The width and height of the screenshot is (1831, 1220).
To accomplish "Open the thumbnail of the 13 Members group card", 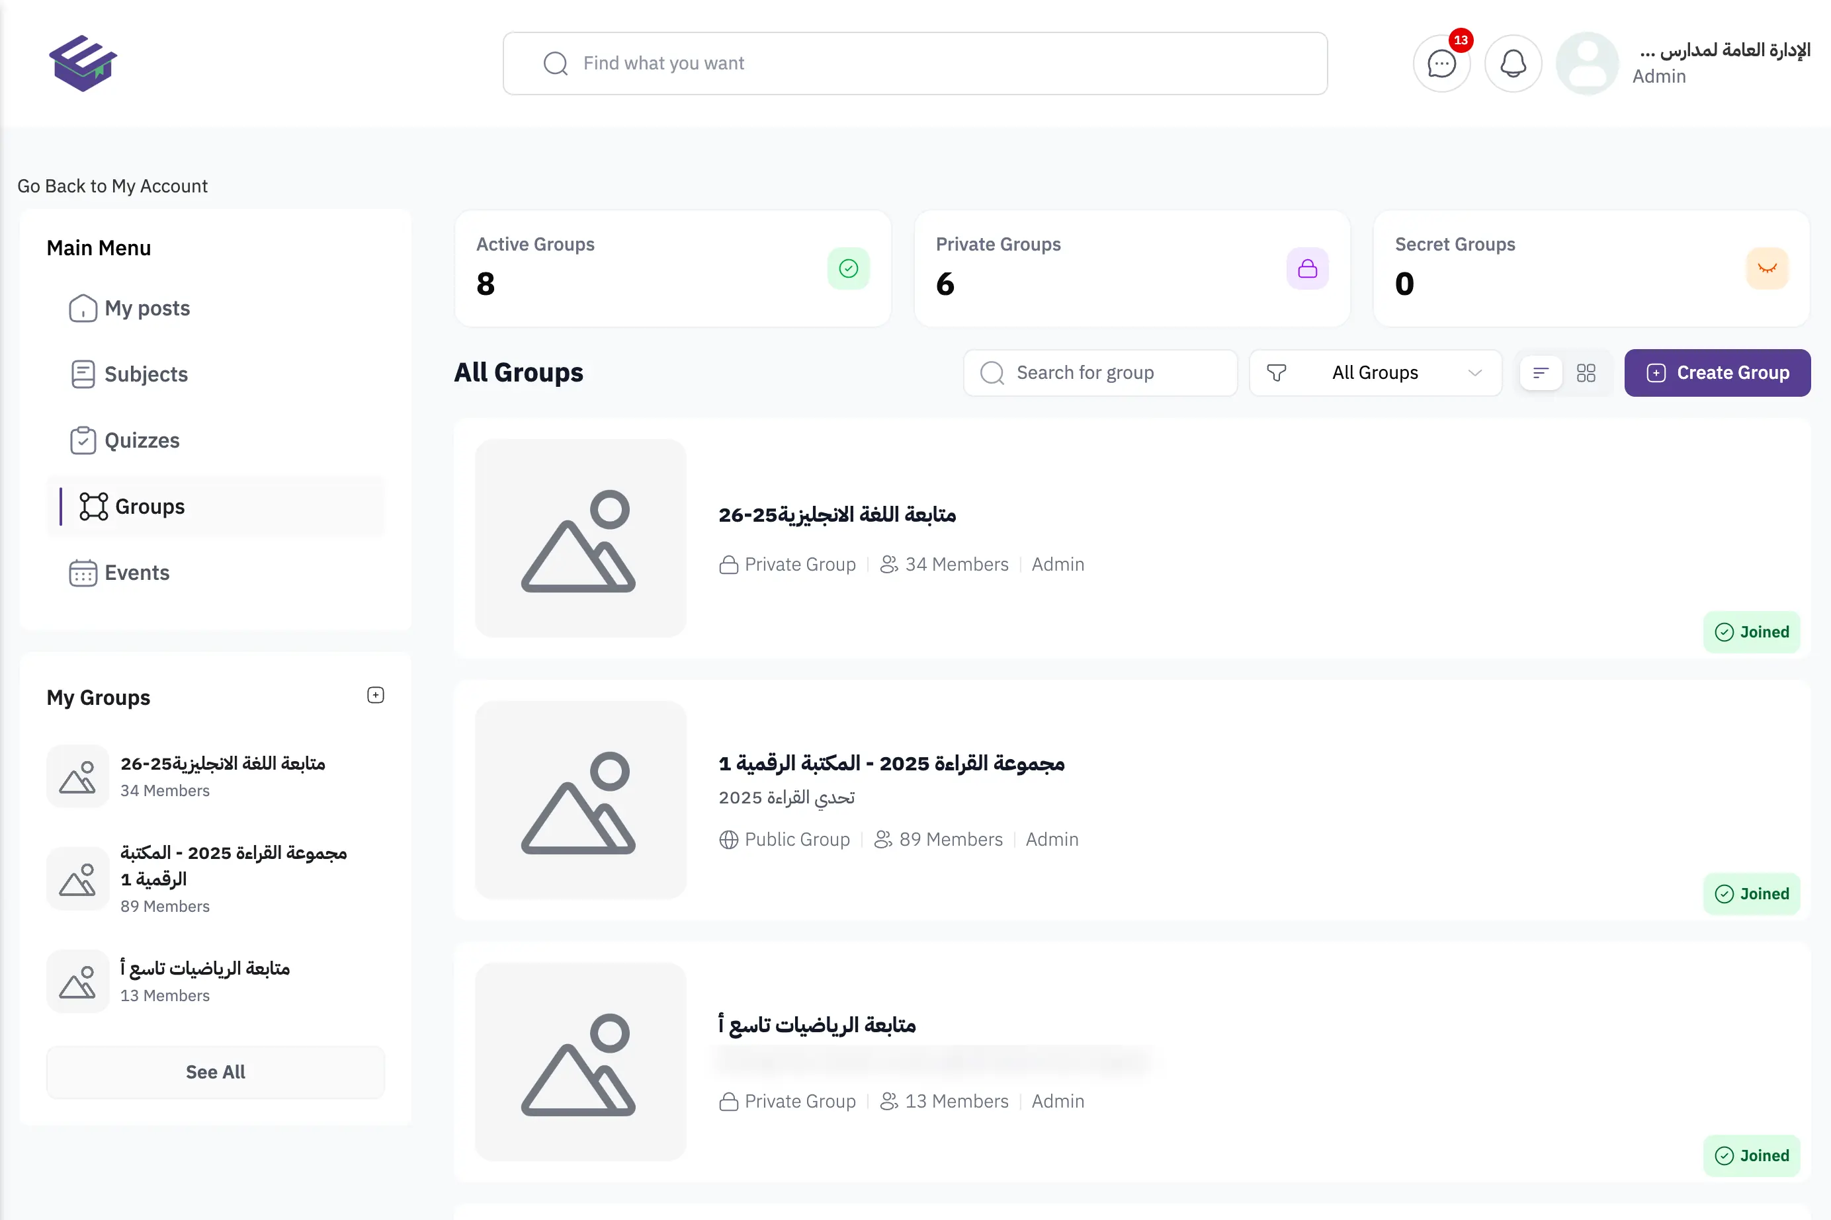I will click(581, 1062).
